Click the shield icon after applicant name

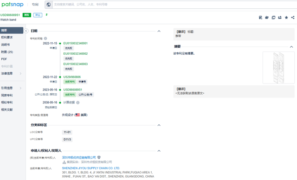pos(99,157)
